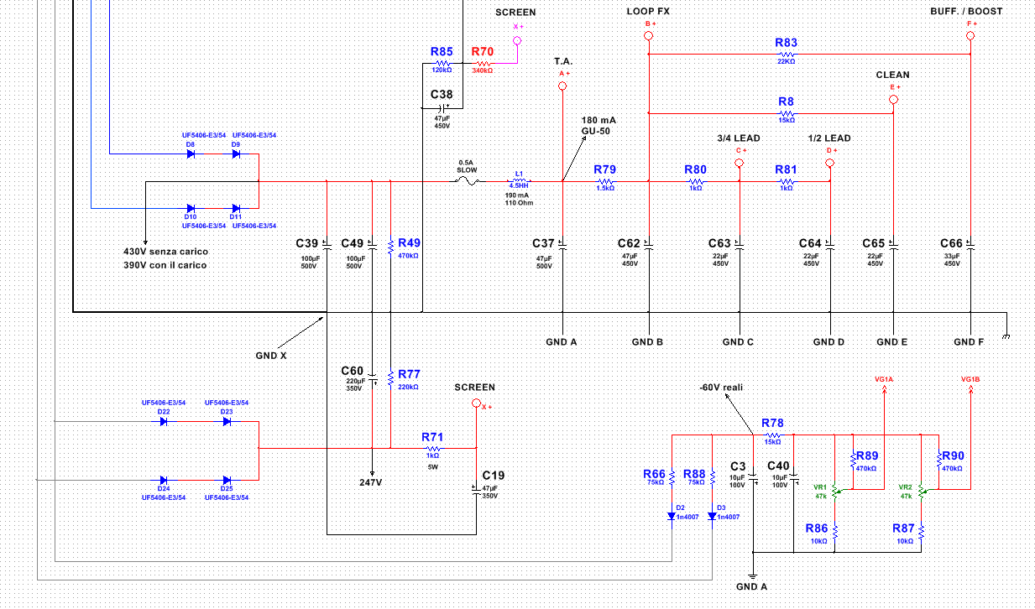
Task: Click the D8 diode symbol
Action: pyautogui.click(x=191, y=154)
